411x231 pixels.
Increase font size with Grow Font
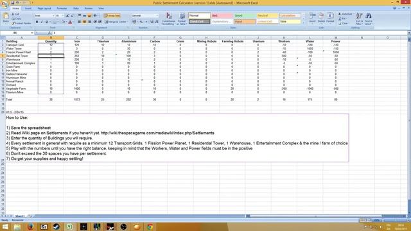tap(67, 15)
